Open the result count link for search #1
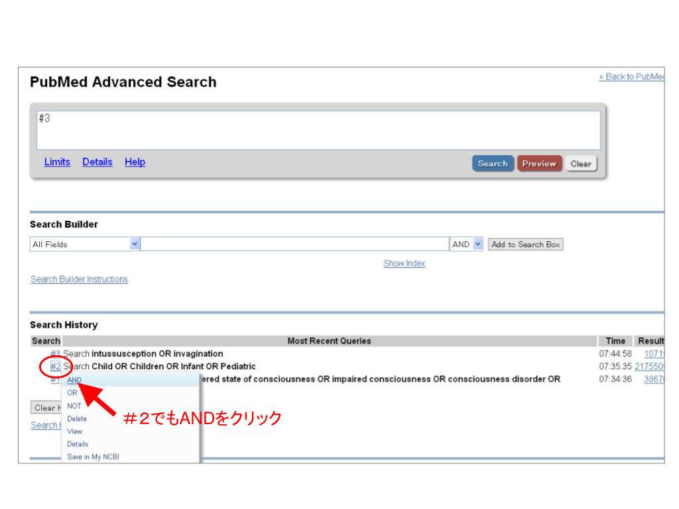Image resolution: width=679 pixels, height=509 pixels. coord(654,379)
